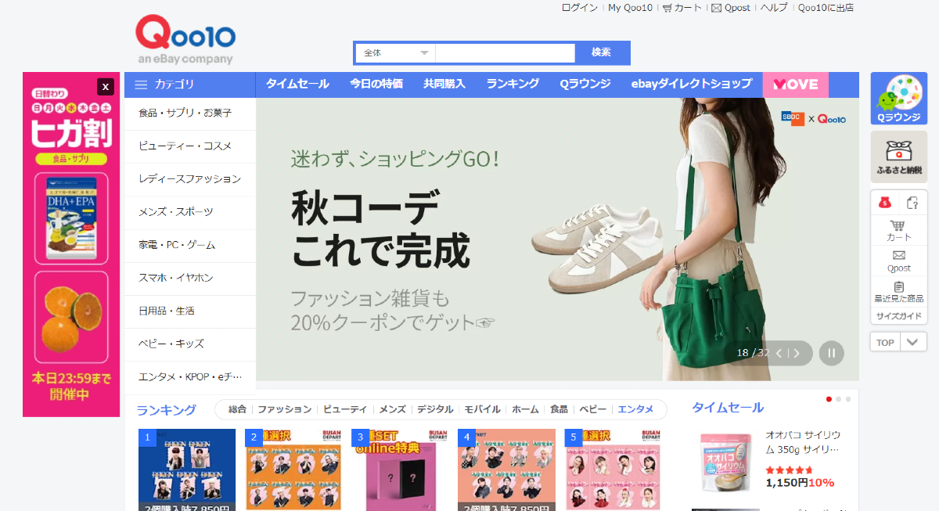Screen dimensions: 939x511
Task: Expand the エンタメ・KPOP category entry
Action: [x=188, y=377]
